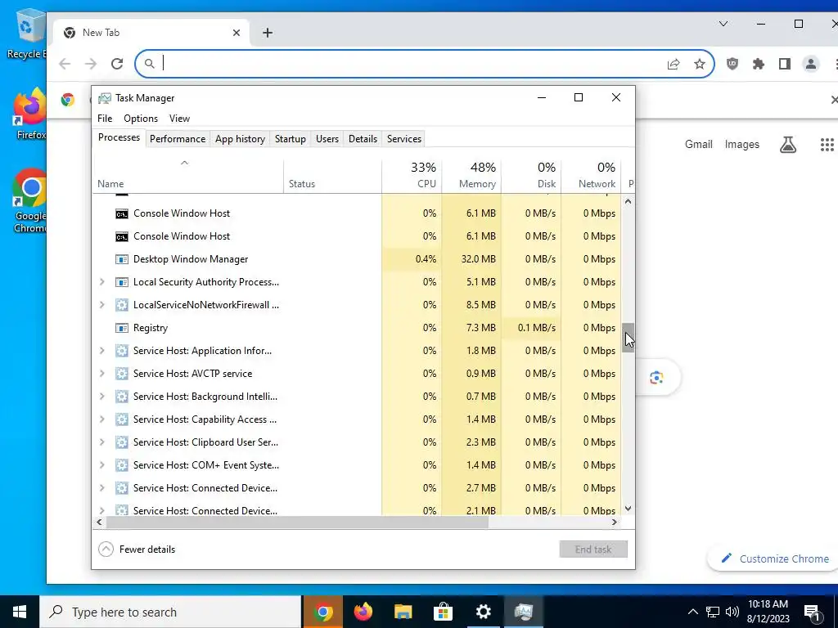This screenshot has width=838, height=628.
Task: Expand Service Host: Background Intelligent row
Action: pyautogui.click(x=102, y=397)
